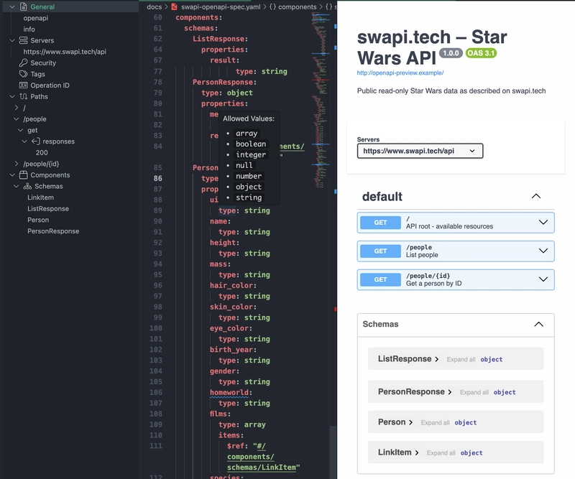Click the Security key icon
Screen dimensions: 575x479
pyautogui.click(x=24, y=62)
